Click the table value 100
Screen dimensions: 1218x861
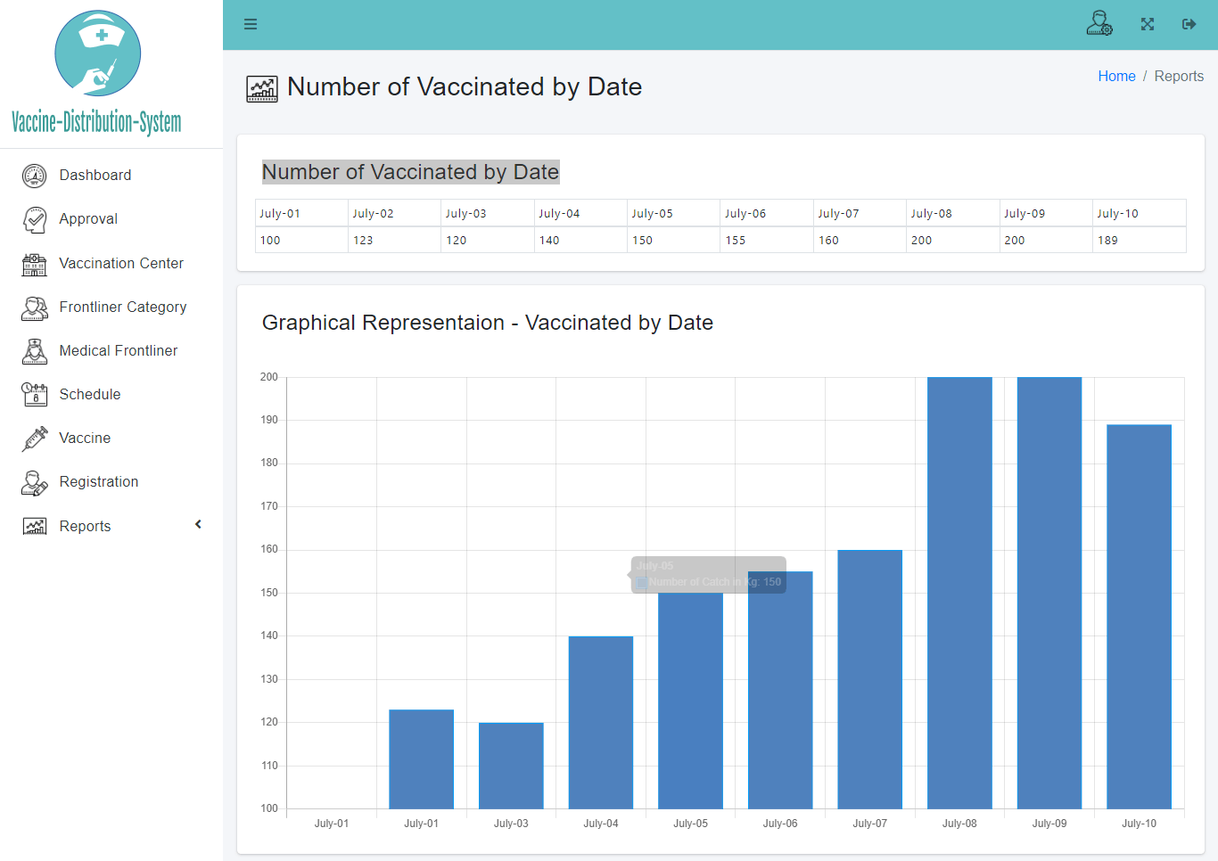[301, 240]
